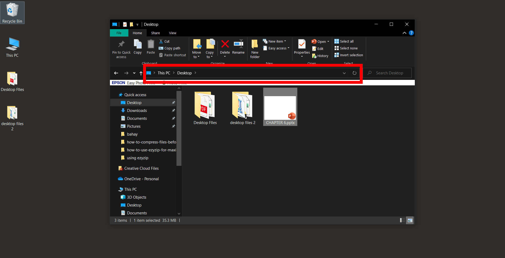The width and height of the screenshot is (505, 258).
Task: Open the Share tab
Action: tap(155, 33)
